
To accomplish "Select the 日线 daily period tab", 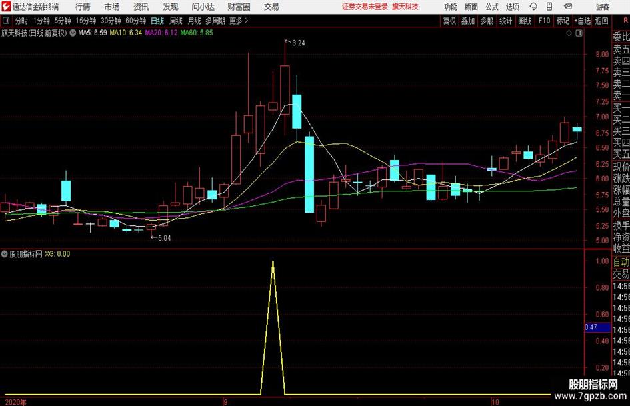I will click(x=157, y=21).
